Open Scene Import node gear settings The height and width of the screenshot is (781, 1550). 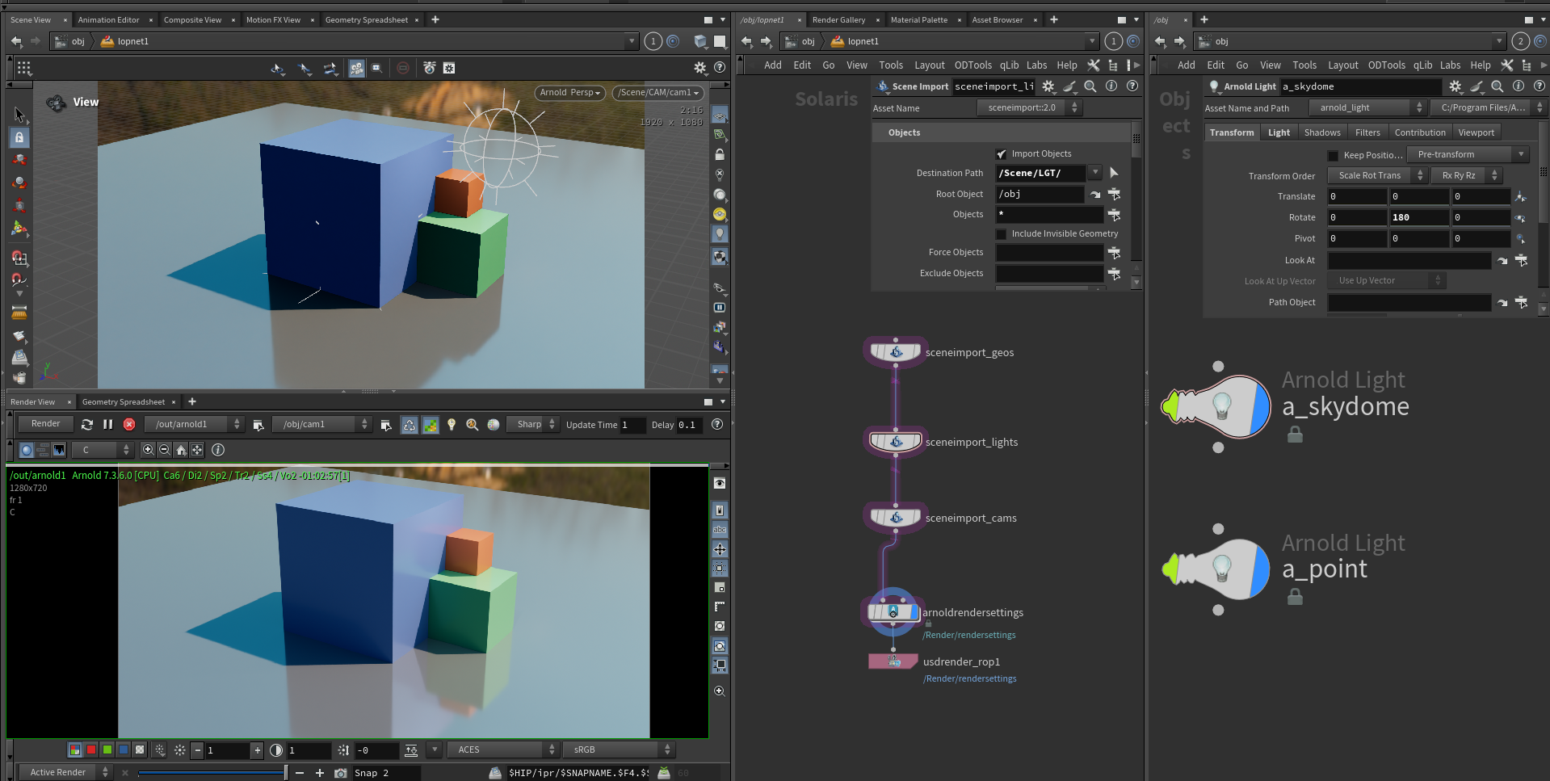pos(1048,86)
